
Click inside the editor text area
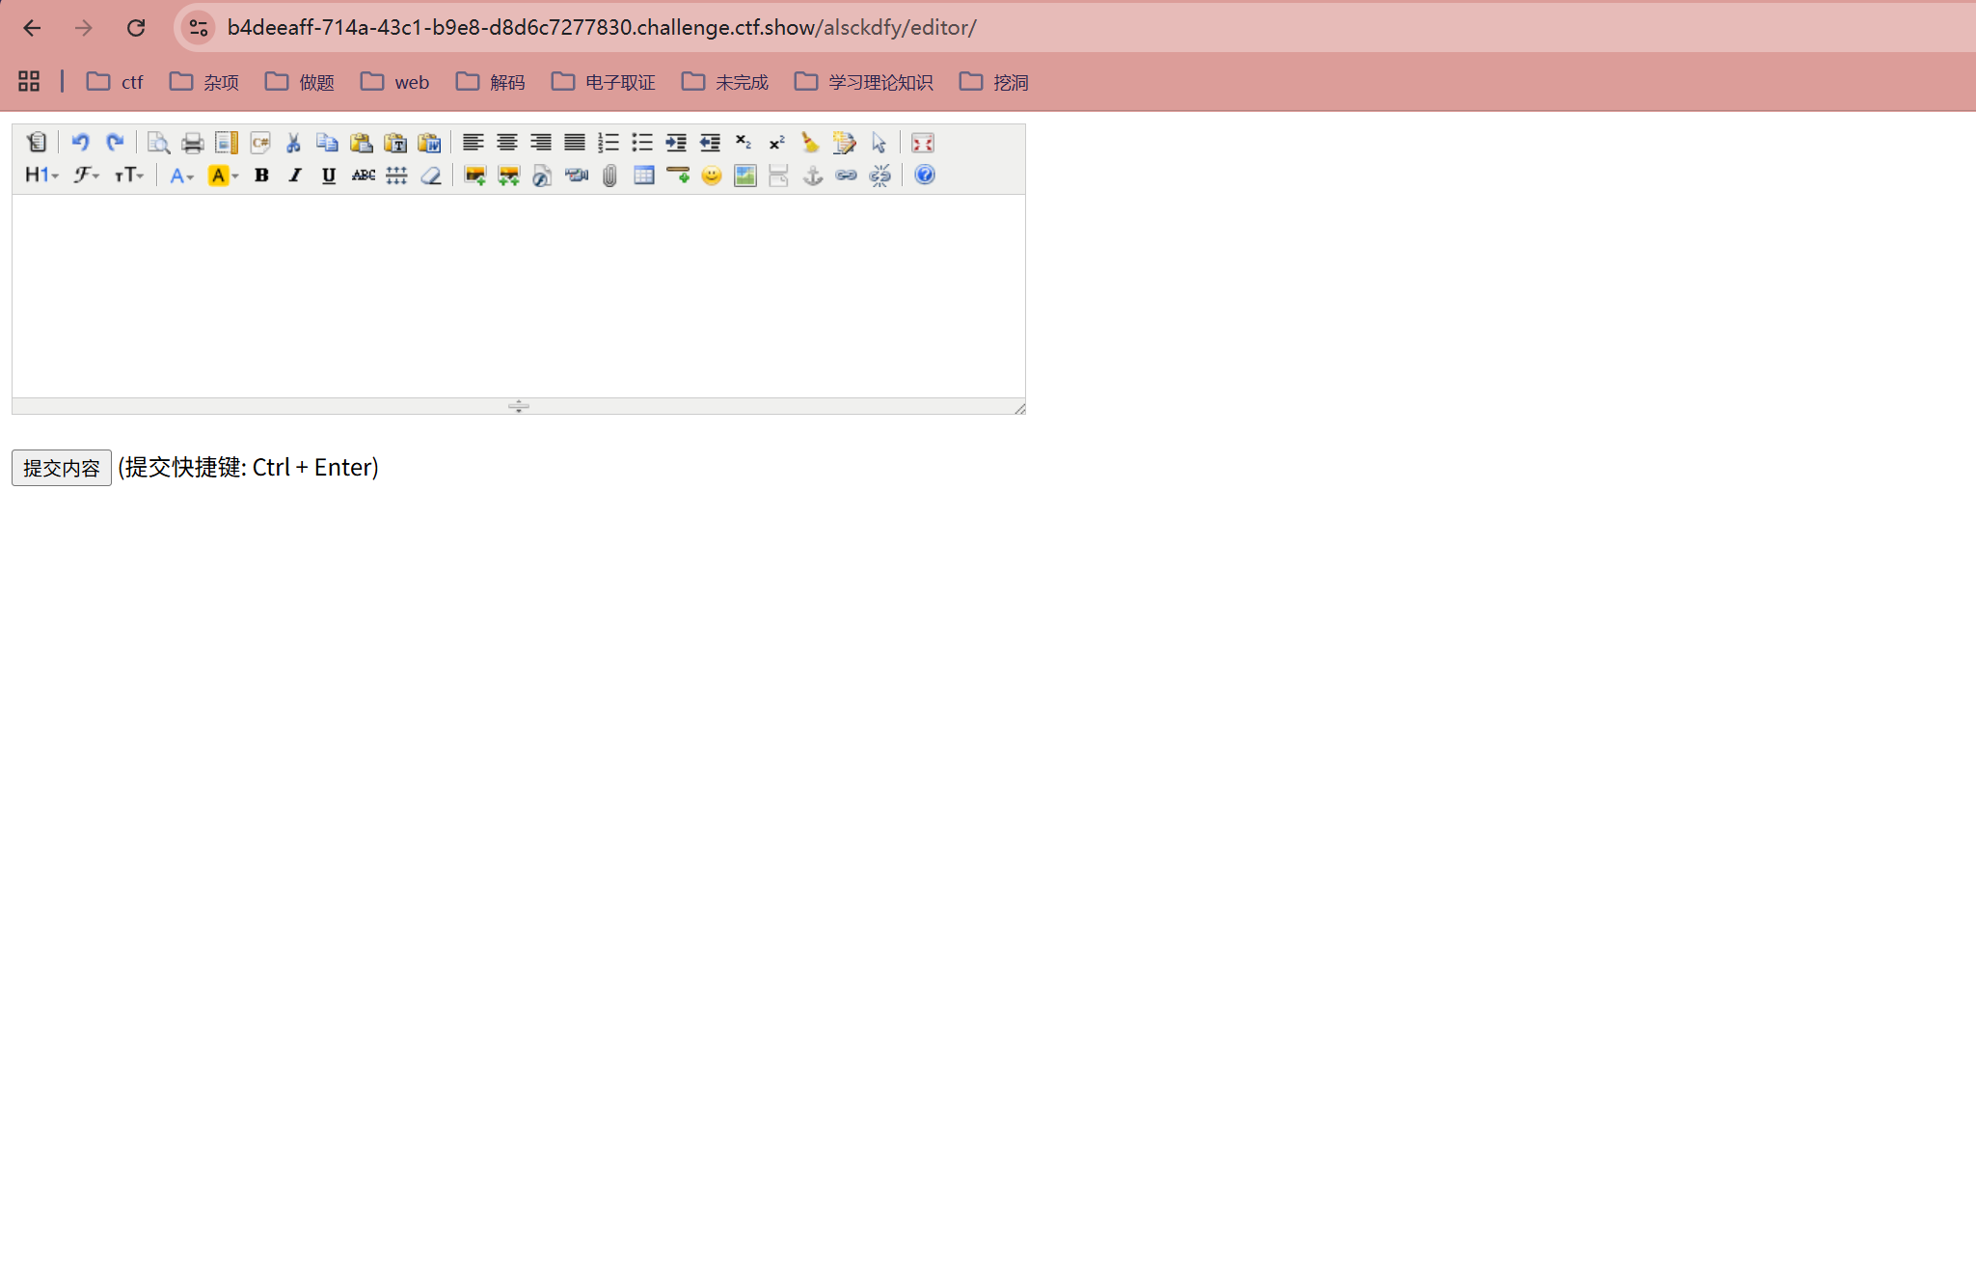[x=518, y=295]
